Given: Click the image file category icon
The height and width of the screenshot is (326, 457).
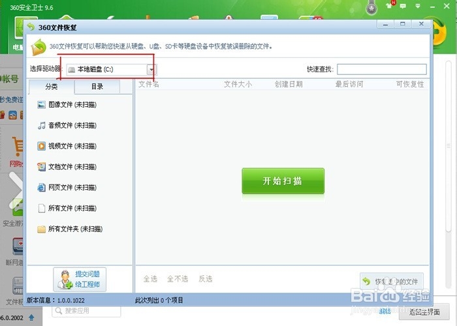Looking at the screenshot, I should pos(41,105).
